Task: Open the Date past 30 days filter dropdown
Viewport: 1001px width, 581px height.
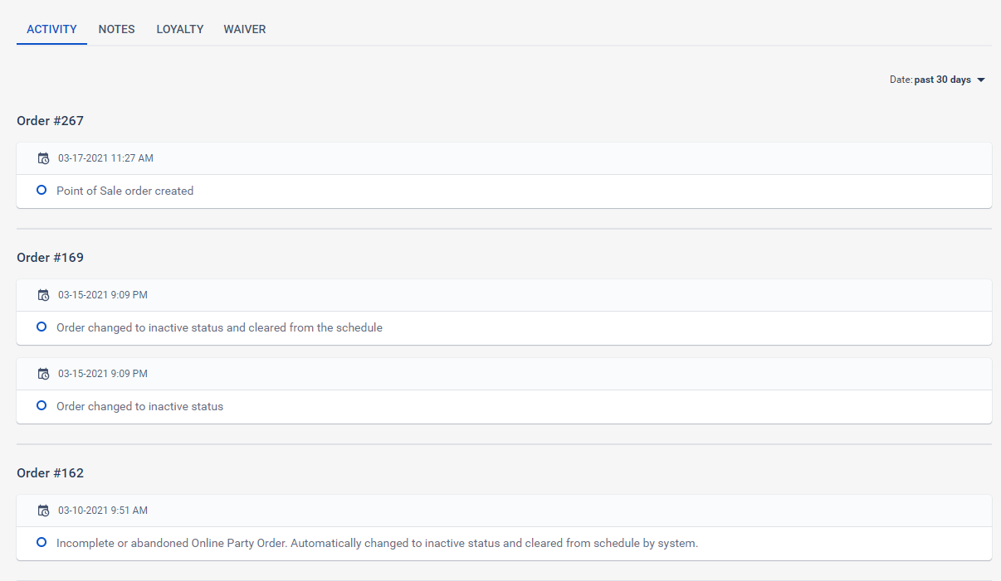Action: click(x=938, y=80)
